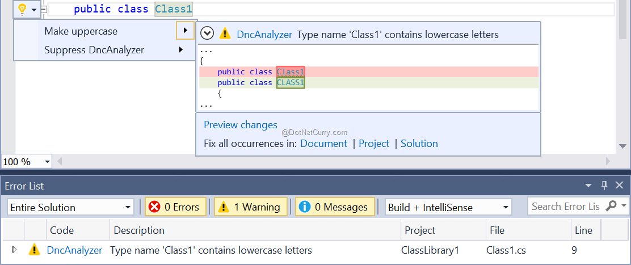631x265 pixels.
Task: Expand Suppress DncAnalyzer submenu arrow
Action: coord(182,50)
